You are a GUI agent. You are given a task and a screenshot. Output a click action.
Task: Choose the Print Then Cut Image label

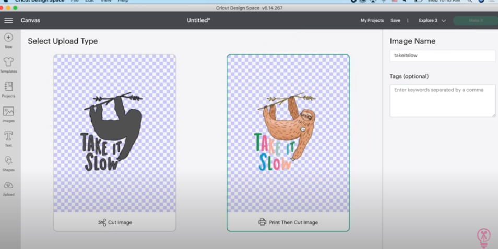click(x=293, y=223)
